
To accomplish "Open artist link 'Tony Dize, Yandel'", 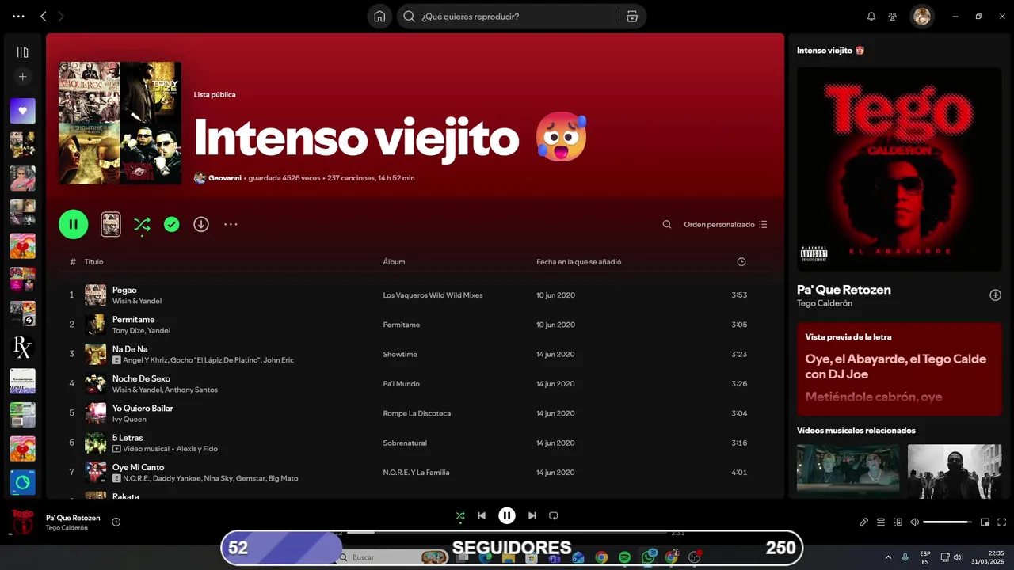I will pos(141,330).
